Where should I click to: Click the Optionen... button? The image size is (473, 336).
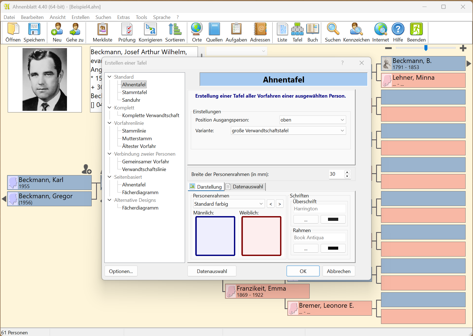[x=121, y=271]
